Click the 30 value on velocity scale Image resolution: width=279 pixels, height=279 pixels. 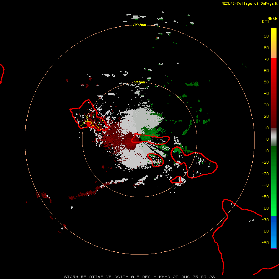pos(266,105)
